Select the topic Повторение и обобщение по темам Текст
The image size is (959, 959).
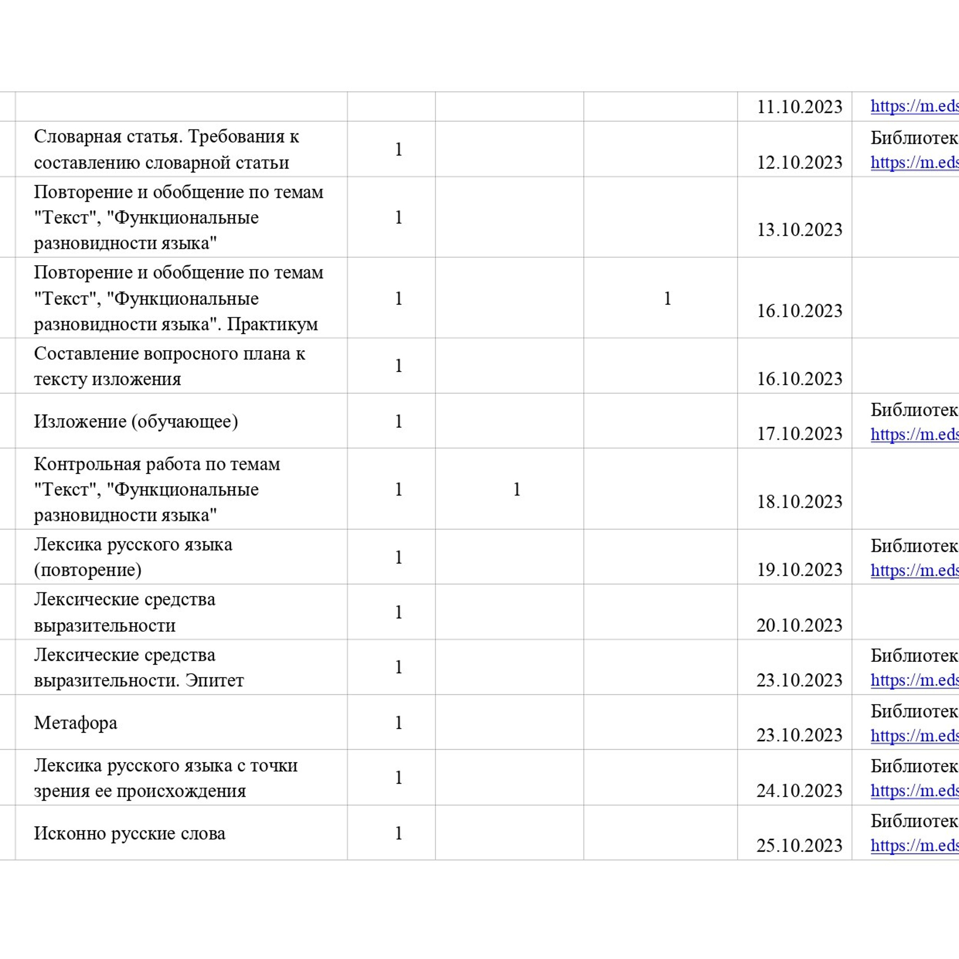click(x=177, y=217)
